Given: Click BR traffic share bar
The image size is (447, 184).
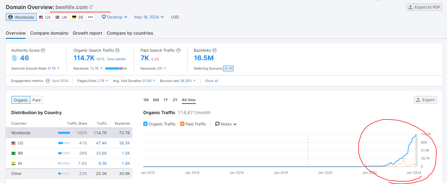Looking at the screenshot, I should (x=64, y=153).
